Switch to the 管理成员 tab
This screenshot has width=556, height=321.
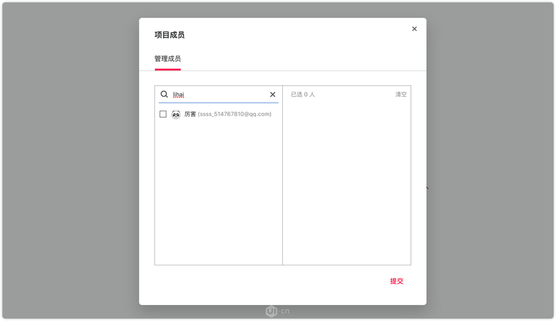tap(167, 59)
